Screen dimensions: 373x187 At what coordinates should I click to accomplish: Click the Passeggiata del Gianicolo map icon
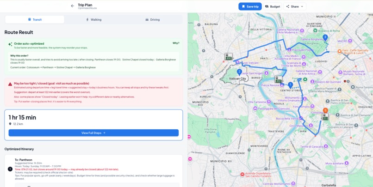pyautogui.click(x=255, y=109)
